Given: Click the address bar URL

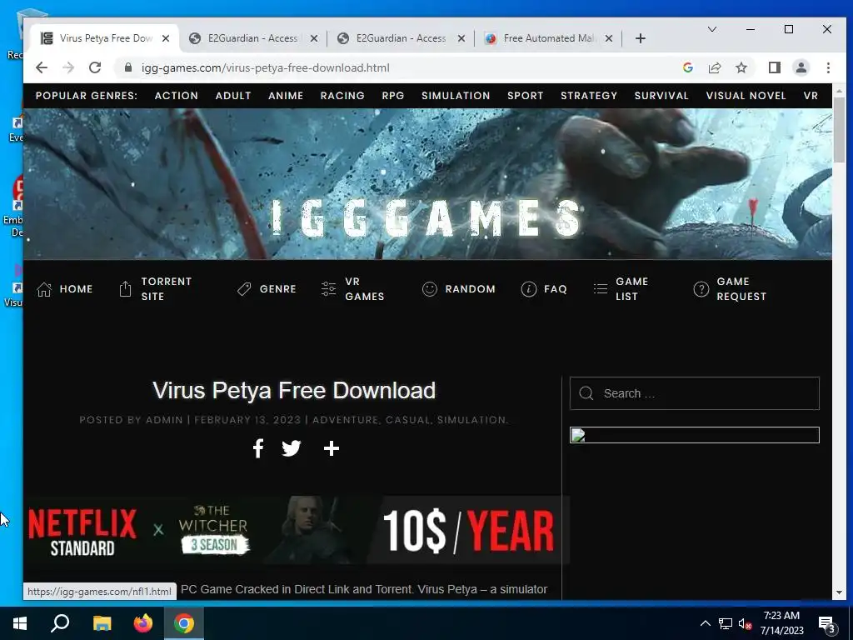Looking at the screenshot, I should tap(266, 68).
